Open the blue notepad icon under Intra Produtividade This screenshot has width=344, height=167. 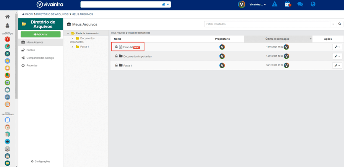pyautogui.click(x=8, y=120)
